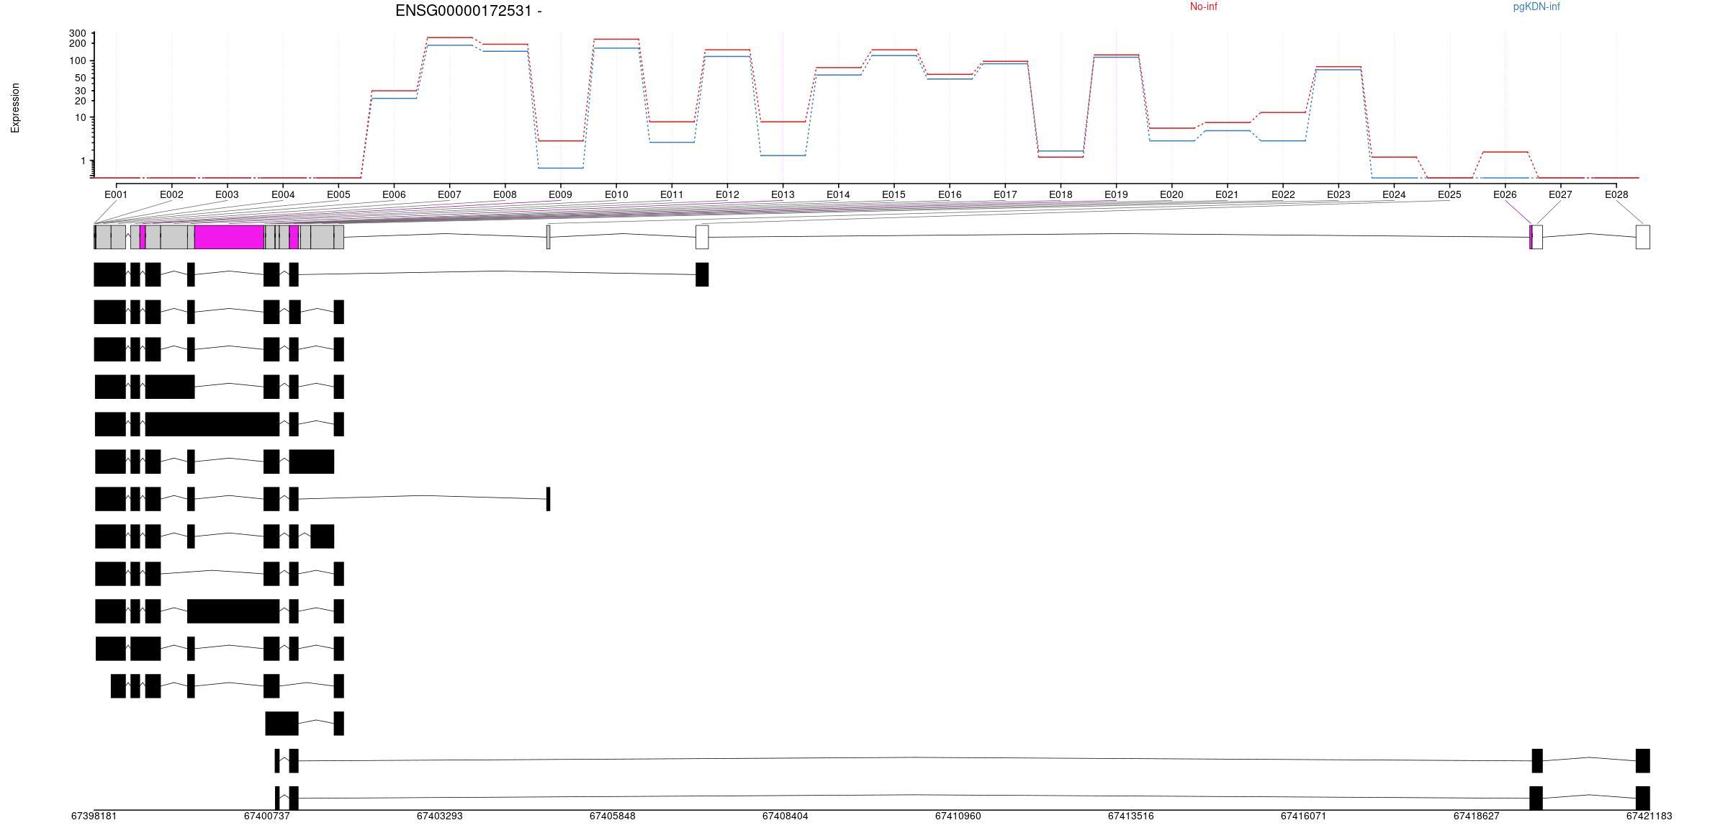Click exon label E004
The width and height of the screenshot is (1728, 828).
point(283,194)
